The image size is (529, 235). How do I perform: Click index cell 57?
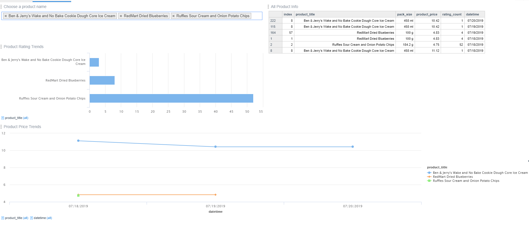(x=288, y=33)
